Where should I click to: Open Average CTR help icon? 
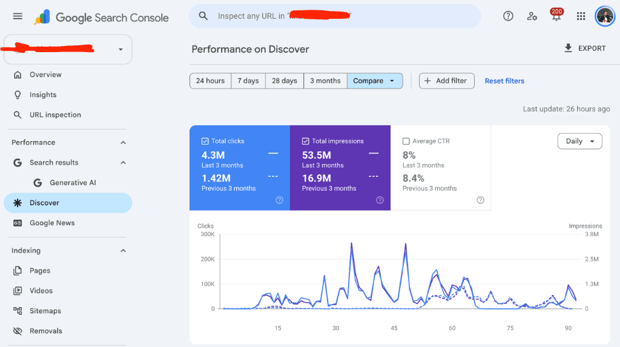pyautogui.click(x=480, y=200)
